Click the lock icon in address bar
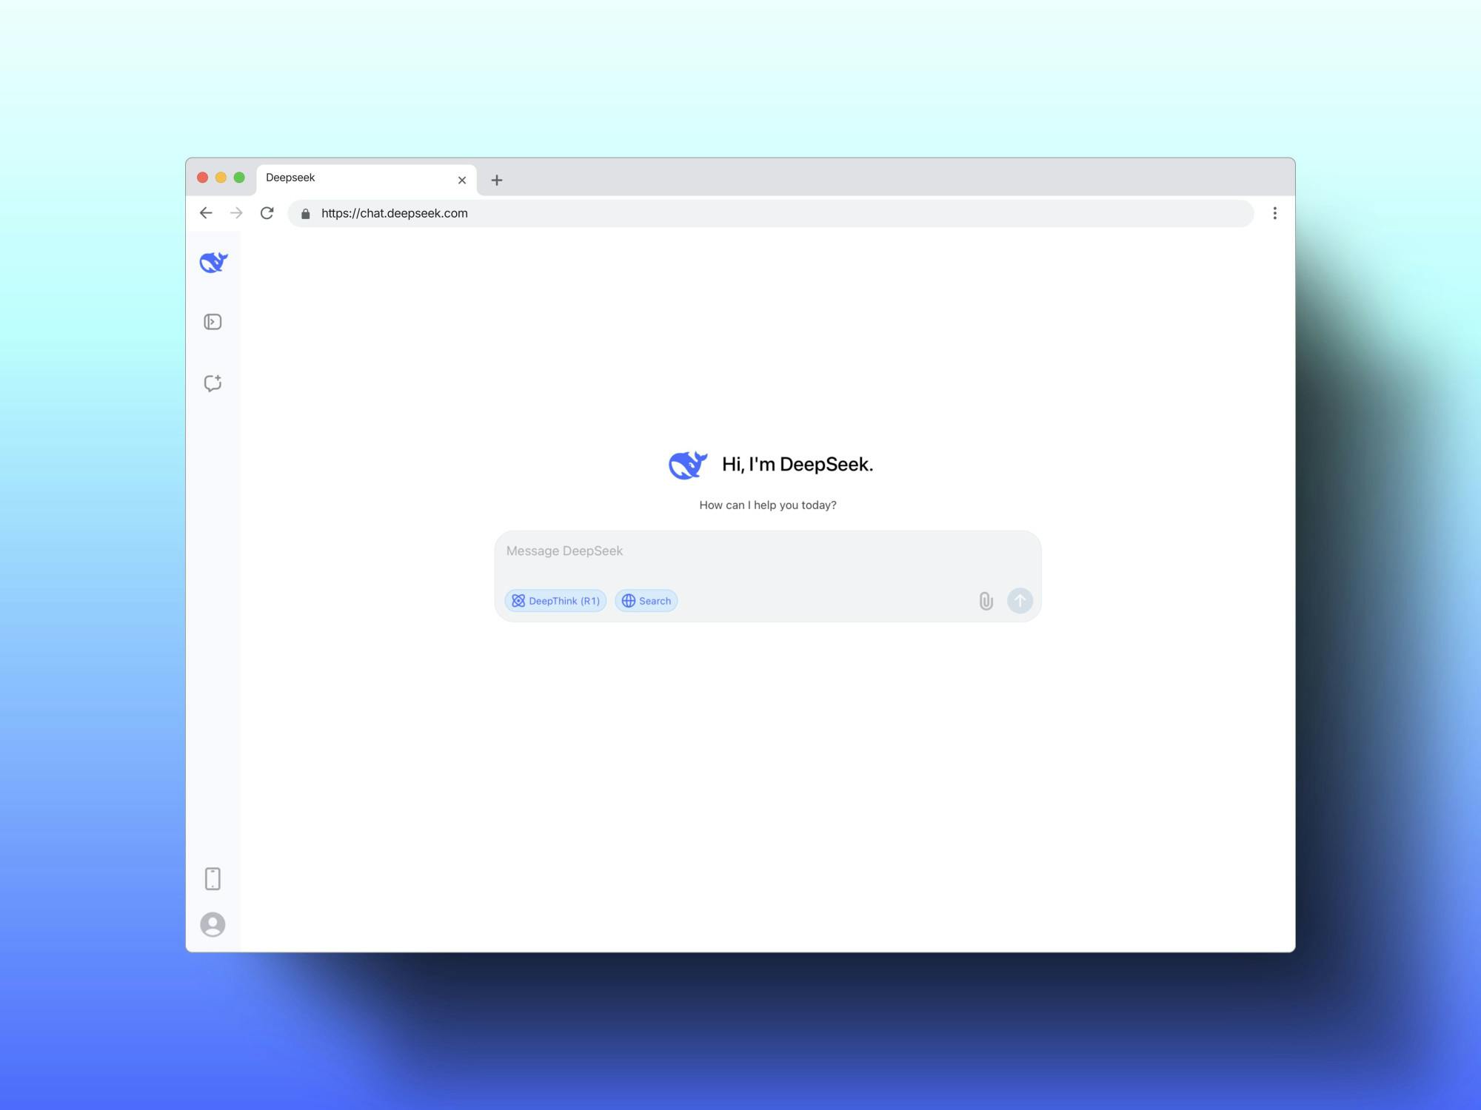The width and height of the screenshot is (1481, 1110). [x=305, y=214]
